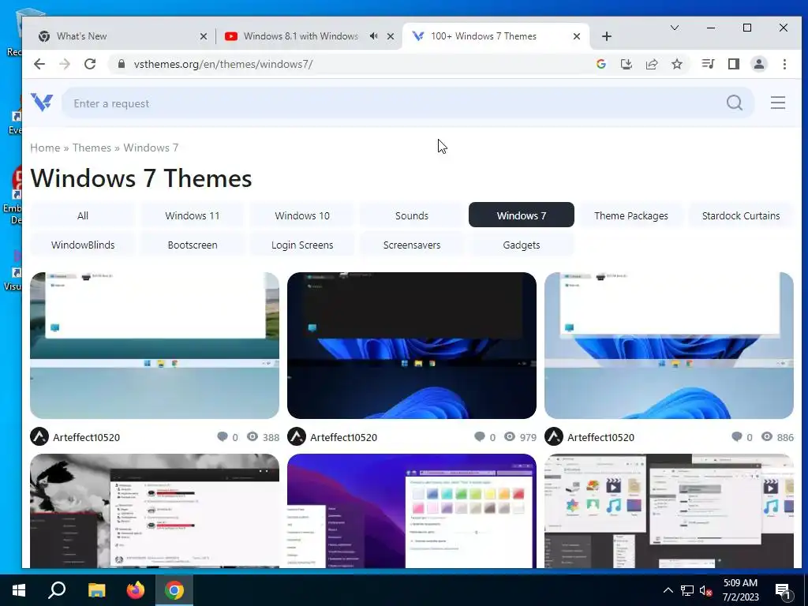Click Arteffect10520 author beside 886 views
Viewport: 808px width, 606px height.
(600, 437)
